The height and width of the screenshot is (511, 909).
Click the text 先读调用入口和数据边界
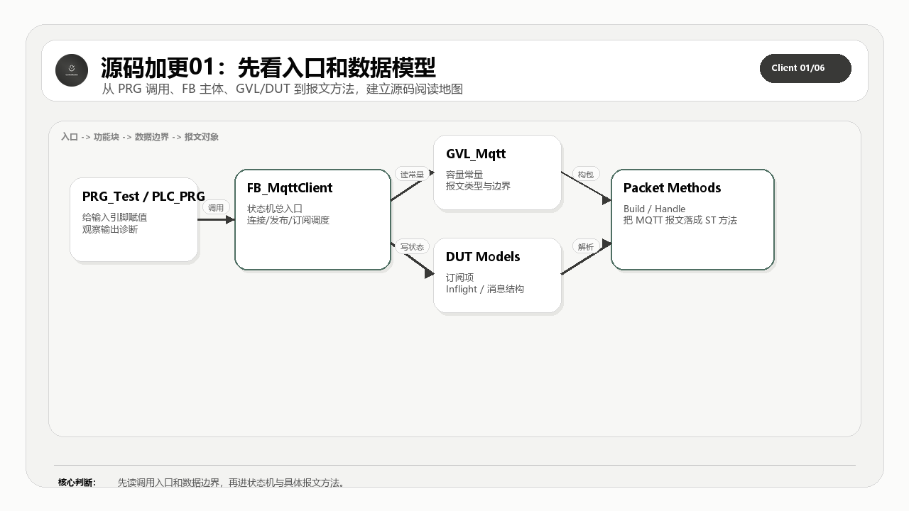[x=232, y=483]
